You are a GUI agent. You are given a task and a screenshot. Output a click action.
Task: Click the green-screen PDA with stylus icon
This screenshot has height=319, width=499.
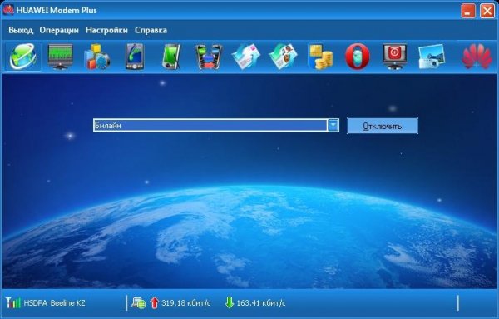point(171,57)
